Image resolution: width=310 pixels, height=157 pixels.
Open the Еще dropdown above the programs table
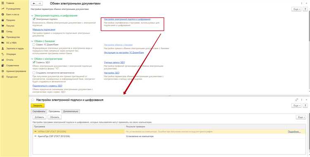coord(301,117)
